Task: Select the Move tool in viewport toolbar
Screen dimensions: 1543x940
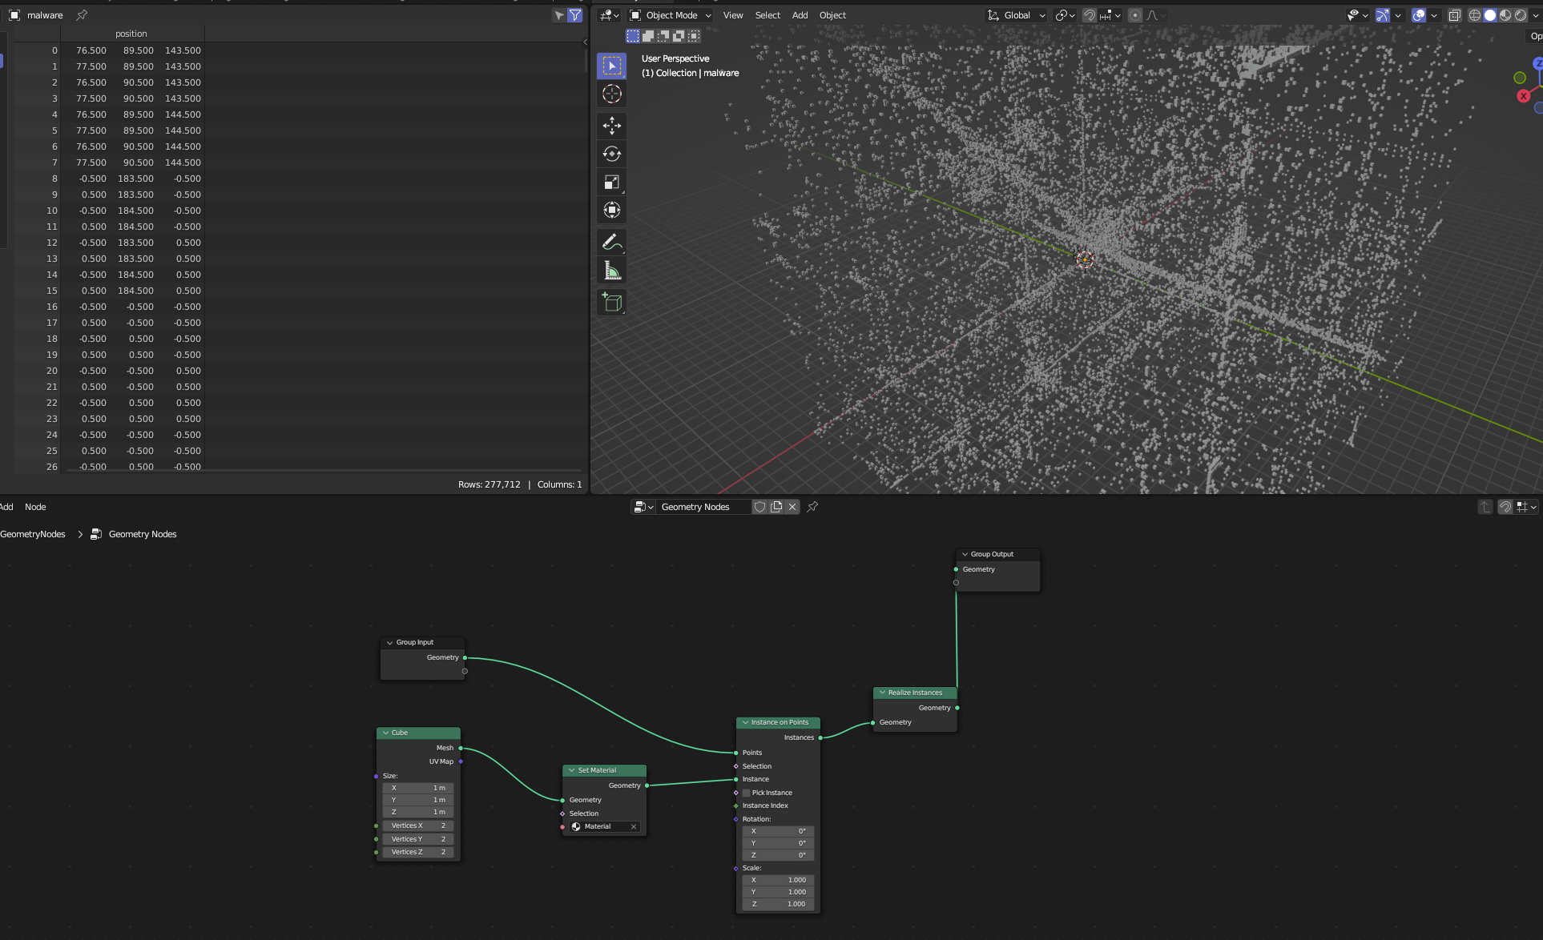Action: [x=611, y=126]
